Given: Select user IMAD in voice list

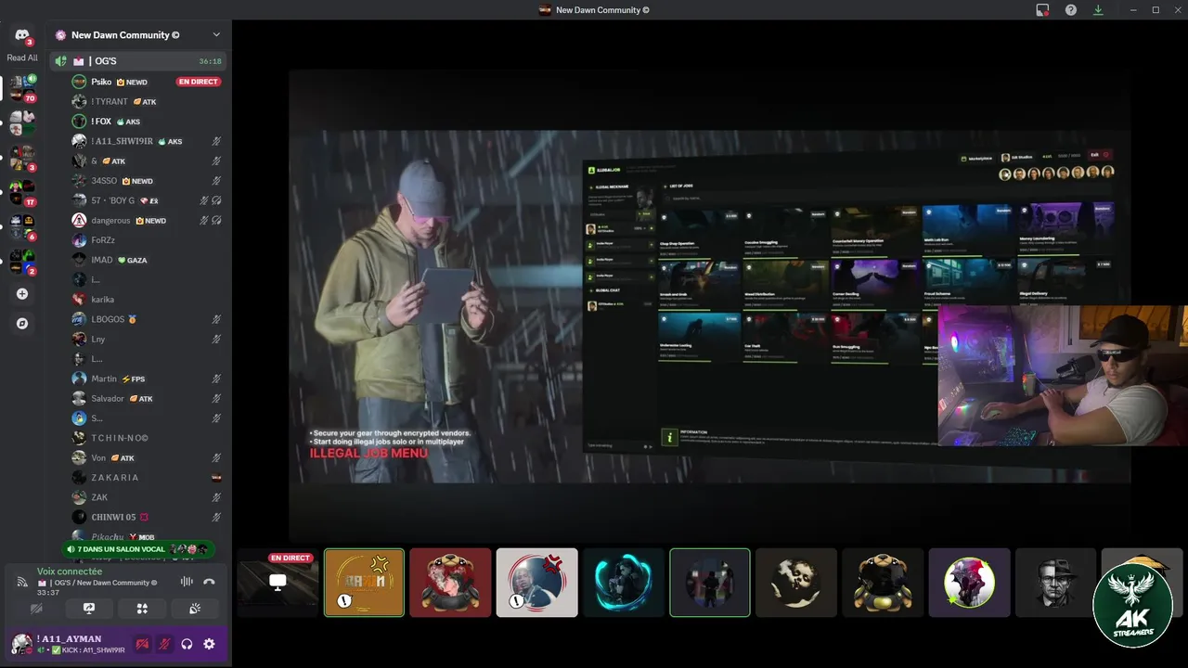Looking at the screenshot, I should (x=102, y=260).
